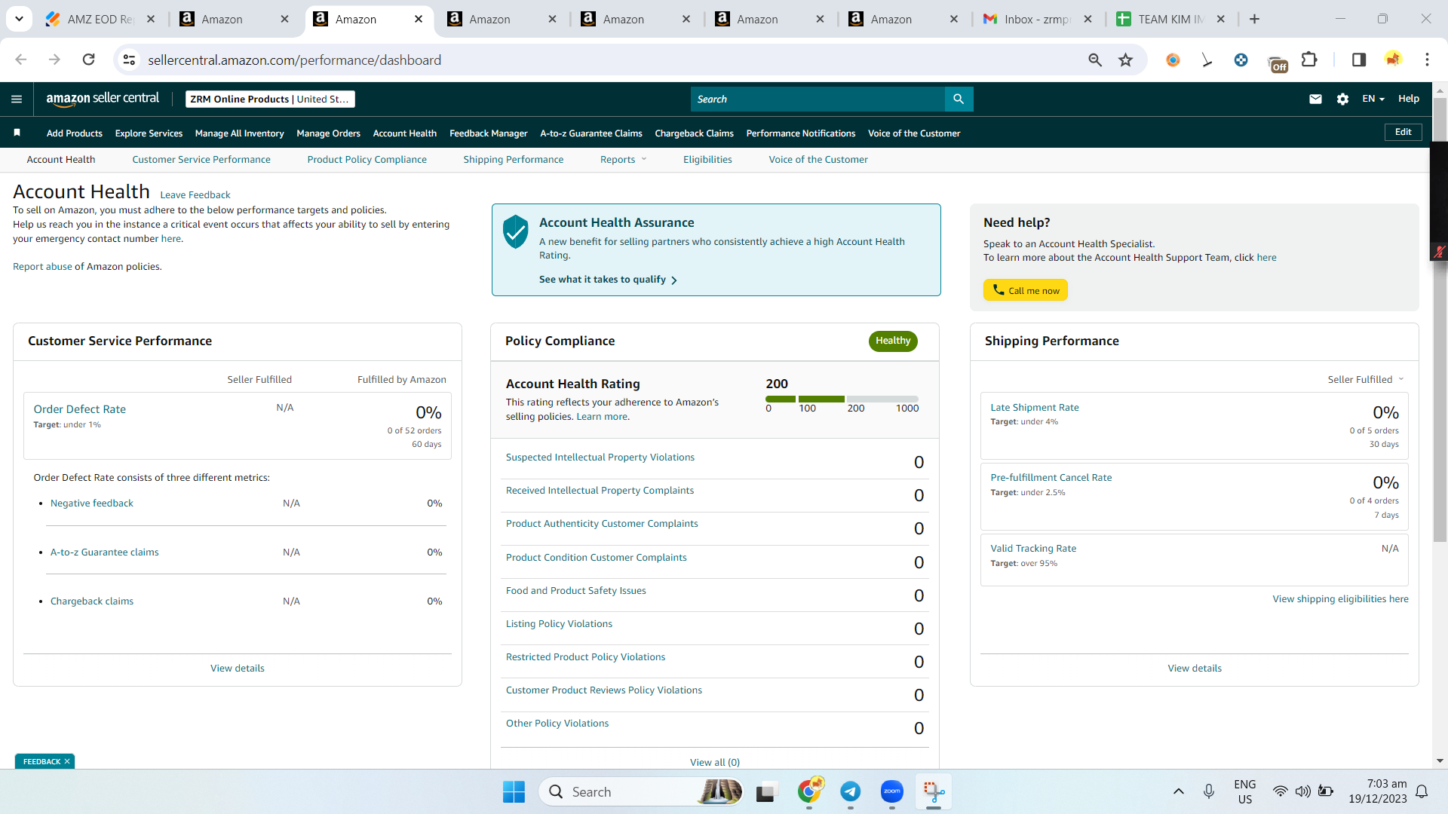Open Chrome's three-dot menu

pyautogui.click(x=1427, y=60)
